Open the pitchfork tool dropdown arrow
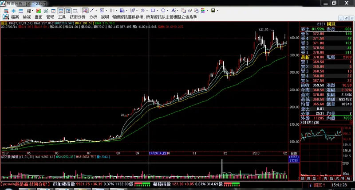This screenshot has height=190, width=355. pyautogui.click(x=137, y=10)
